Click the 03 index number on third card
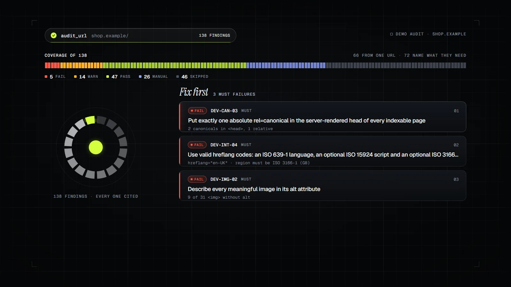The width and height of the screenshot is (511, 287). tap(456, 180)
